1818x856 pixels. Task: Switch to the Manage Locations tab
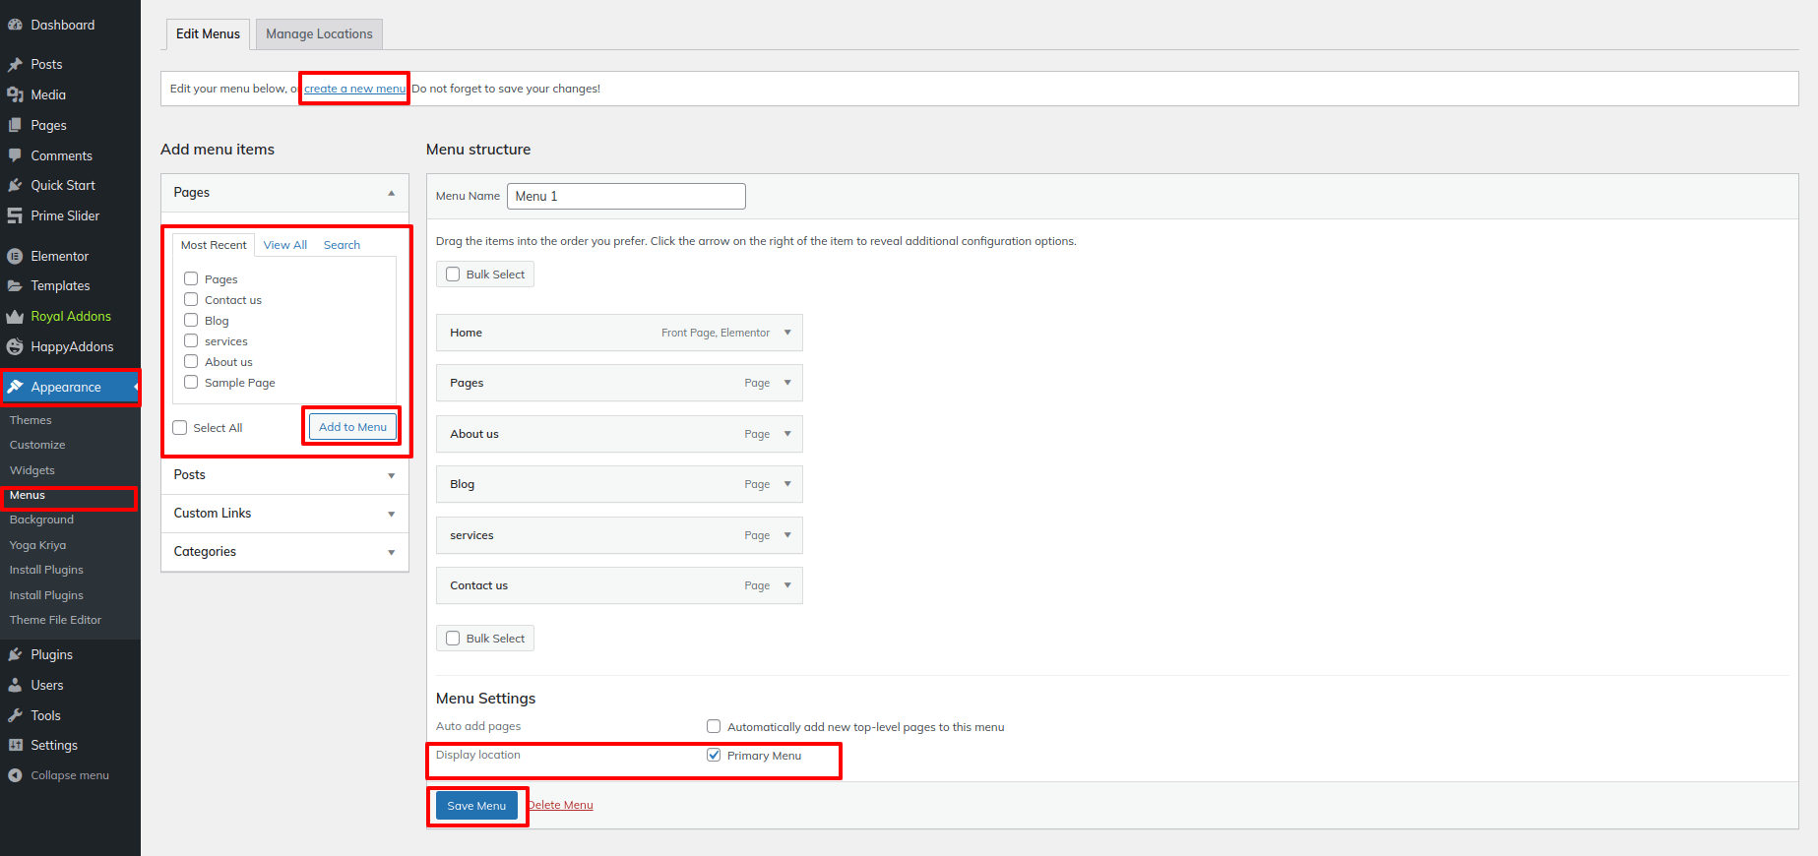[319, 33]
